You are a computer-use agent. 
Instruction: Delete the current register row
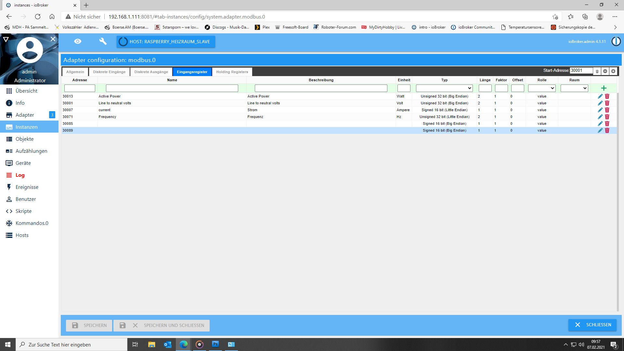[x=607, y=110]
